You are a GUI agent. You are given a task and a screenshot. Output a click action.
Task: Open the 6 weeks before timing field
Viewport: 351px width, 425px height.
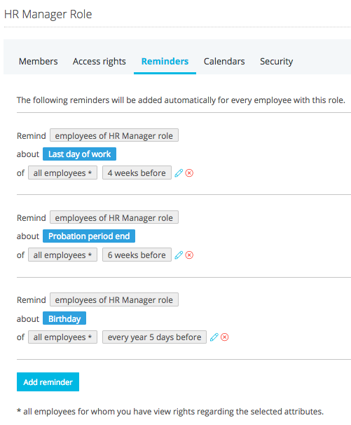click(x=137, y=255)
